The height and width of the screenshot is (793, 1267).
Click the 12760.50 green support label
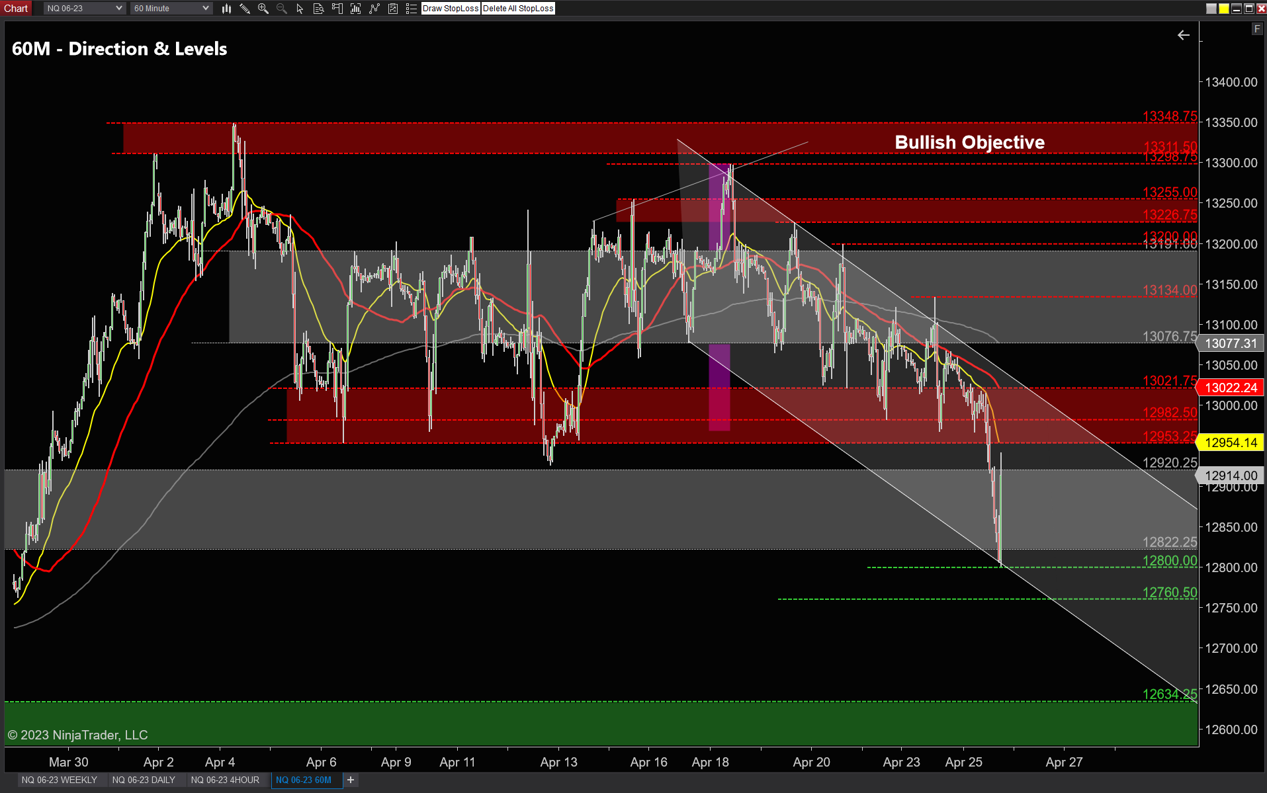[1170, 593]
